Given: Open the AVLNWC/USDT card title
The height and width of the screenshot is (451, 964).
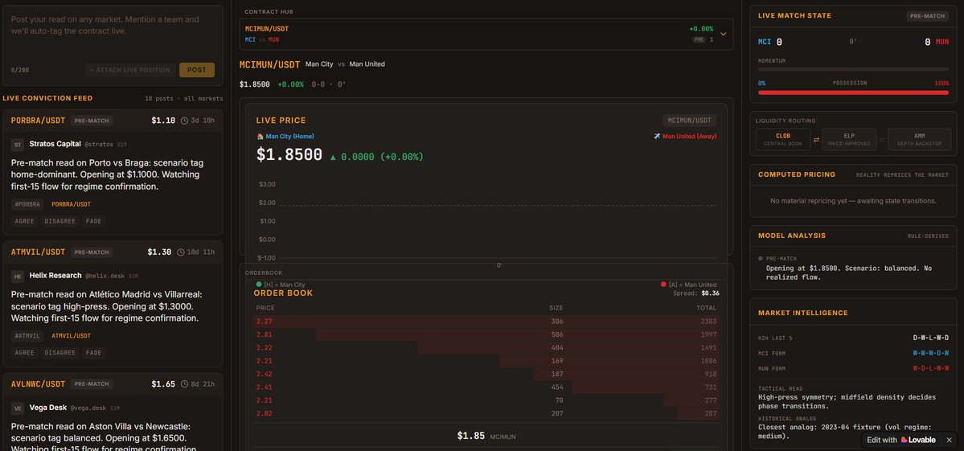Looking at the screenshot, I should [x=38, y=384].
